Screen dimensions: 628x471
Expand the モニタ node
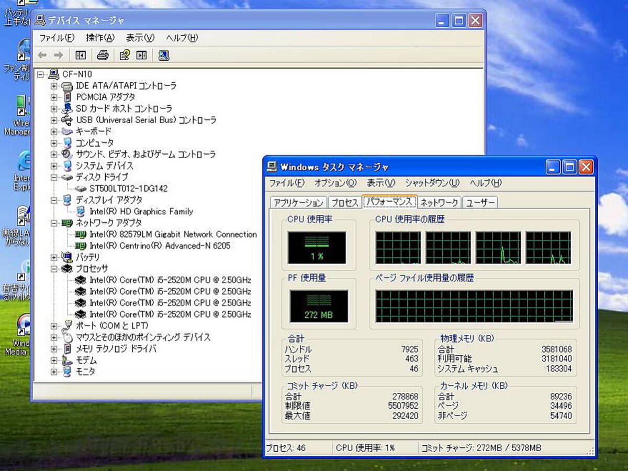(54, 372)
